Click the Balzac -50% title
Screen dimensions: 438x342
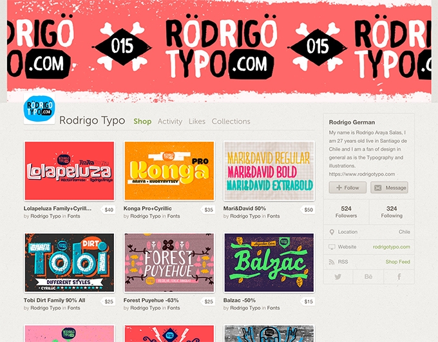coord(240,300)
